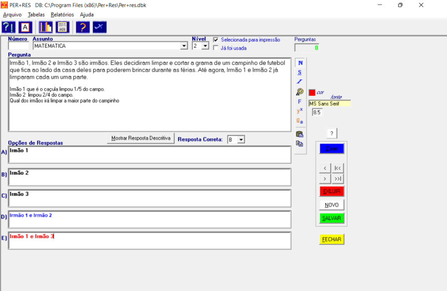The height and width of the screenshot is (291, 447).
Task: Click the 'Opções de Respostas' label
Action: 35,143
